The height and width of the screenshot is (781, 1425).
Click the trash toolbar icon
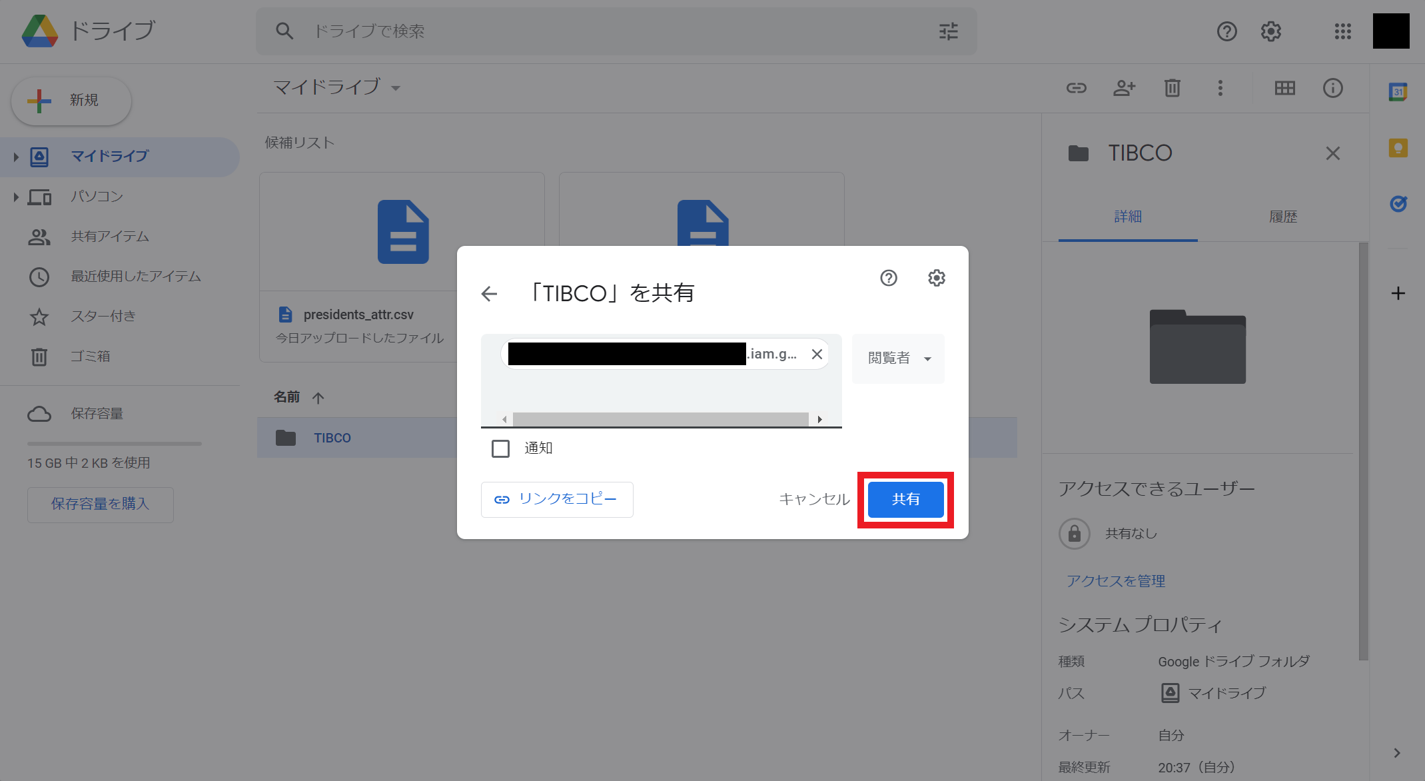[x=1173, y=88]
